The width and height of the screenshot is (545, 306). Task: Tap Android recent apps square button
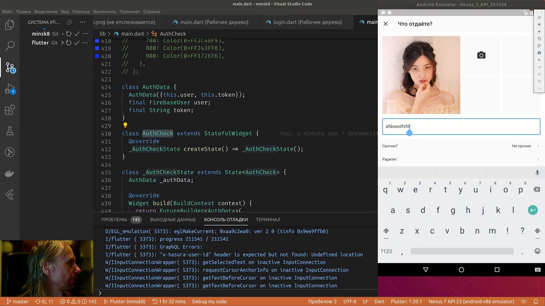click(x=496, y=269)
